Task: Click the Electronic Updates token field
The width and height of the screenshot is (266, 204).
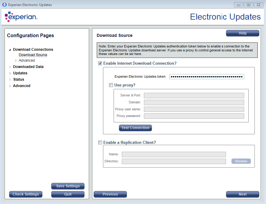Action: (x=206, y=77)
